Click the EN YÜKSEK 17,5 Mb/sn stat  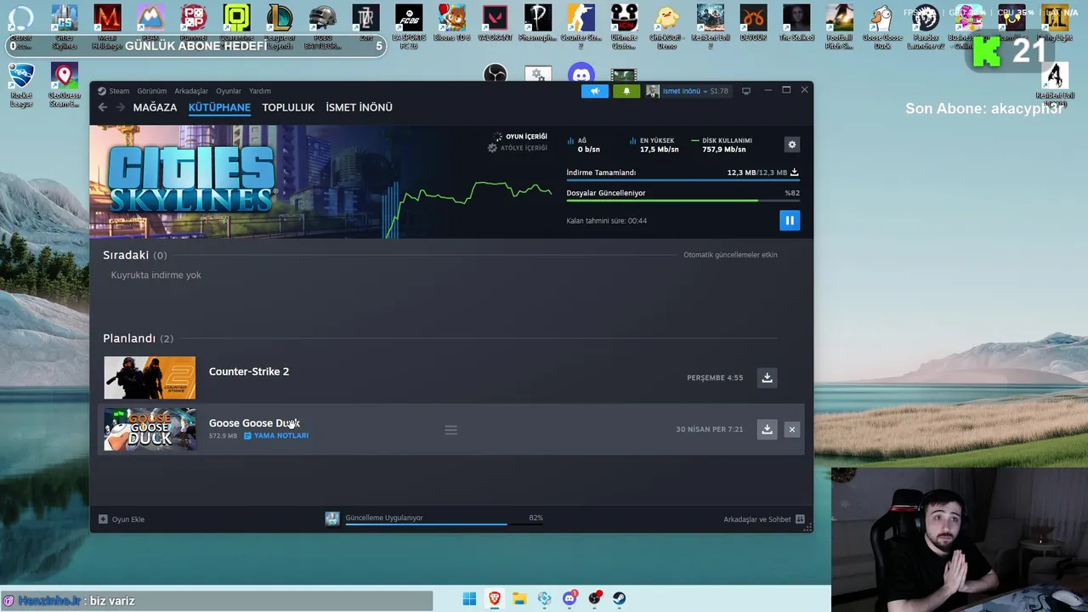tap(654, 145)
